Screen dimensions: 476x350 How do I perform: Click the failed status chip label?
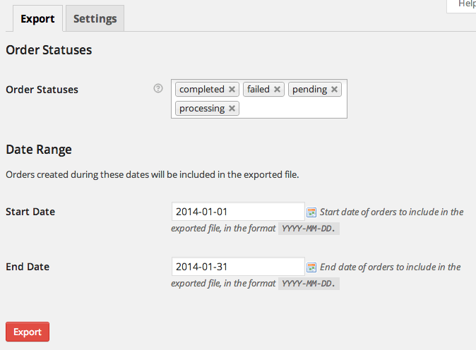tap(258, 90)
